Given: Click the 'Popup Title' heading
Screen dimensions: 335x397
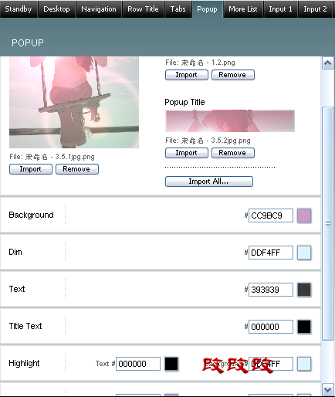Looking at the screenshot, I should [x=184, y=102].
